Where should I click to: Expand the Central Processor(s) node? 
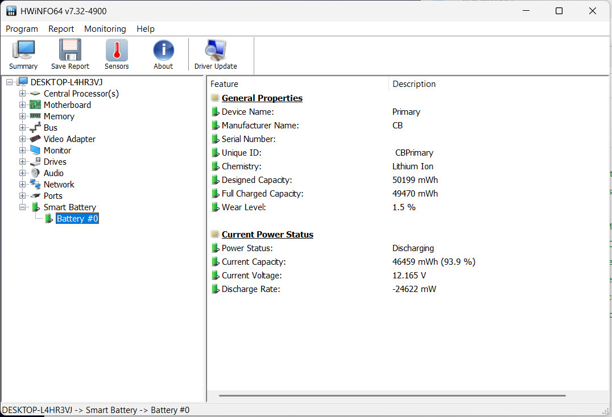(x=23, y=94)
